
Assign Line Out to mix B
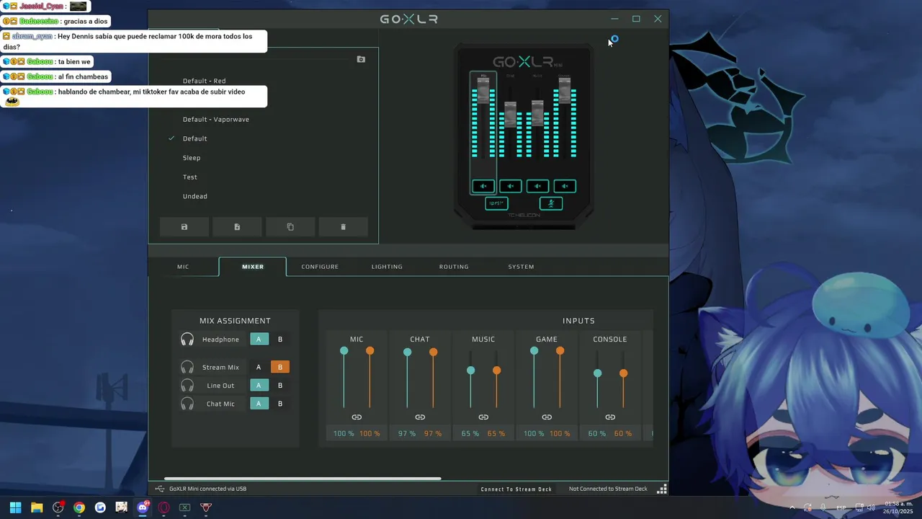tap(280, 386)
